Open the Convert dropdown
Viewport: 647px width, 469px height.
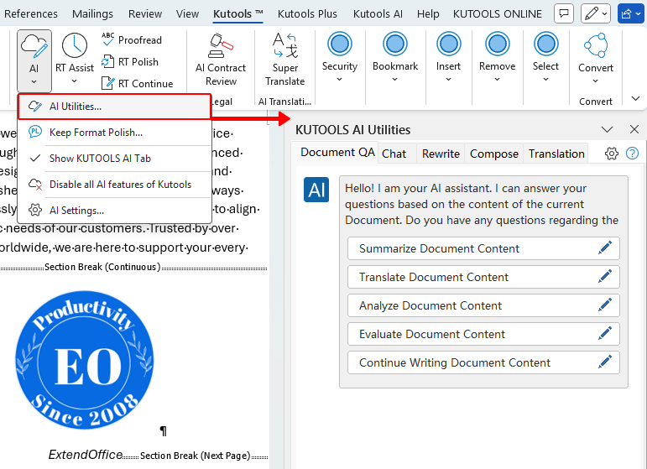coord(596,59)
